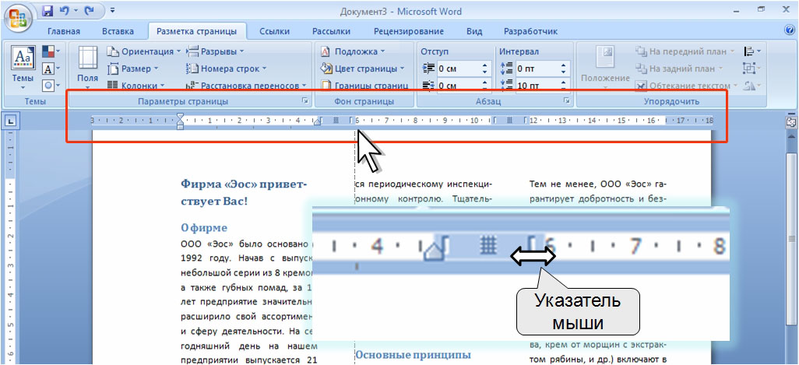
Task: Expand the Номера строк dropdown
Action: 226,68
